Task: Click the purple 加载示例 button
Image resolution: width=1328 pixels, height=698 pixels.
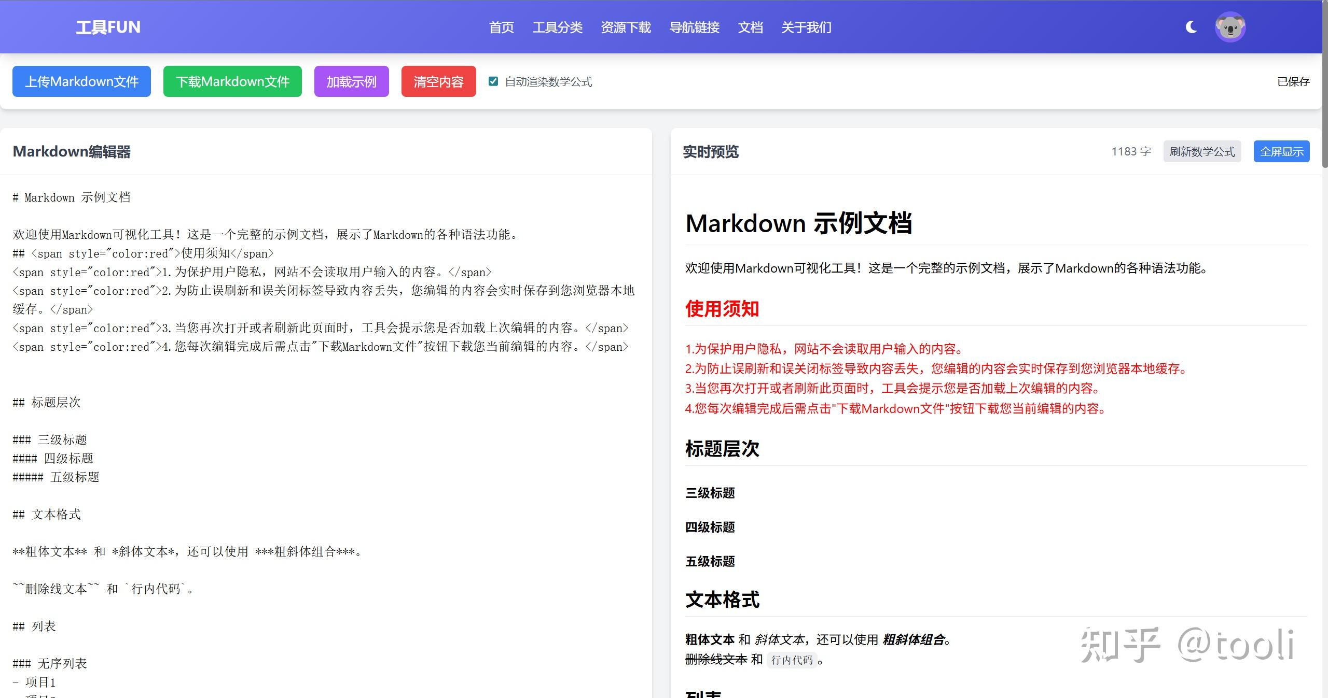Action: 352,81
